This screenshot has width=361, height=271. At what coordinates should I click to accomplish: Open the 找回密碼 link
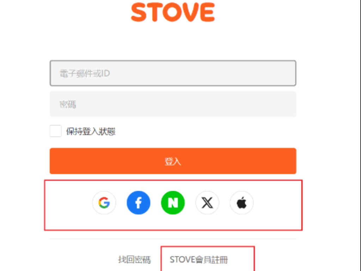coord(134,260)
